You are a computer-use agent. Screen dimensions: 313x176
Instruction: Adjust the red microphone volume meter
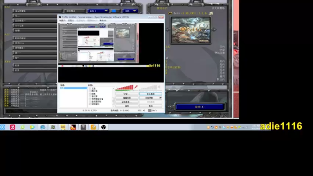(x=124, y=87)
